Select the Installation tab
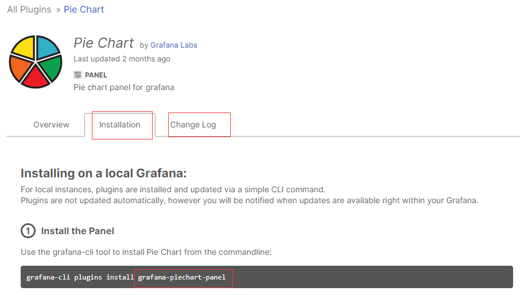Viewport: 520px width, 295px height. tap(120, 125)
